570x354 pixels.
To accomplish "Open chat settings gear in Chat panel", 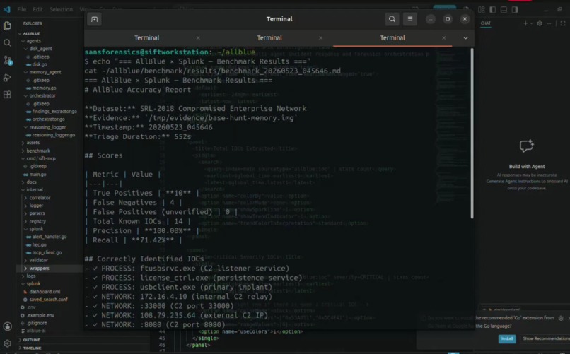I will point(540,23).
